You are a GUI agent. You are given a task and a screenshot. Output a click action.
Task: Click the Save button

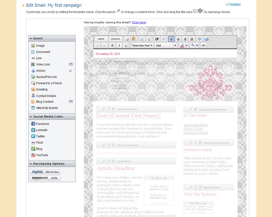click(101, 39)
